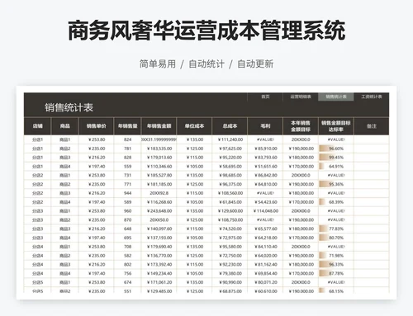The width and height of the screenshot is (413, 316).
Task: Select the annual sales volume cell 960
Action: pos(127,211)
